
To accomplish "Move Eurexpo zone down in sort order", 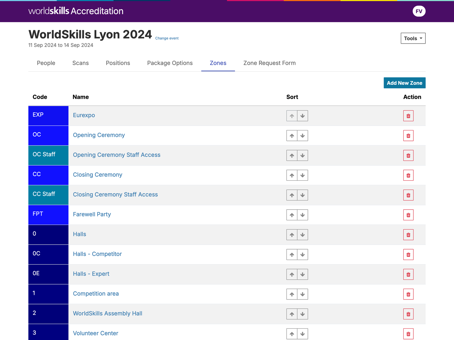I will 303,116.
